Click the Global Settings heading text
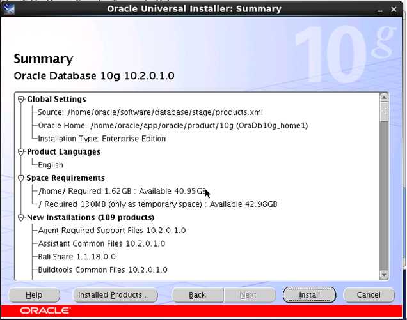 point(56,99)
